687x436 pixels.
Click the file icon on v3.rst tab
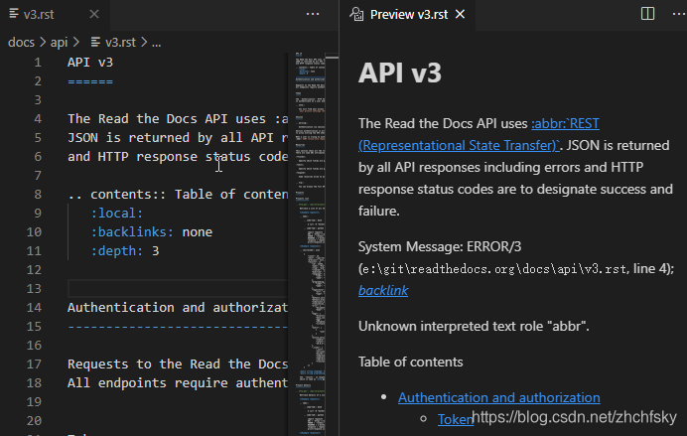click(x=14, y=14)
